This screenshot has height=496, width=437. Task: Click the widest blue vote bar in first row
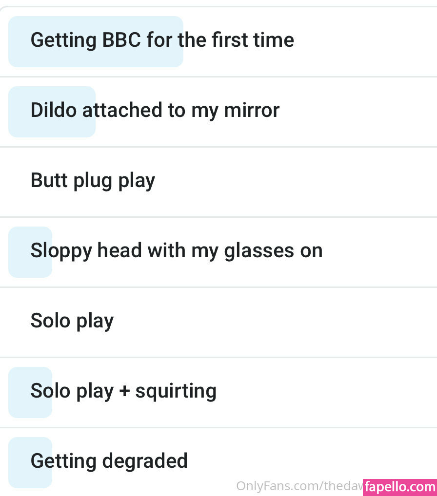click(x=96, y=41)
